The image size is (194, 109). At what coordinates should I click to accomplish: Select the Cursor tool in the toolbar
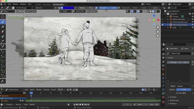click(3, 17)
